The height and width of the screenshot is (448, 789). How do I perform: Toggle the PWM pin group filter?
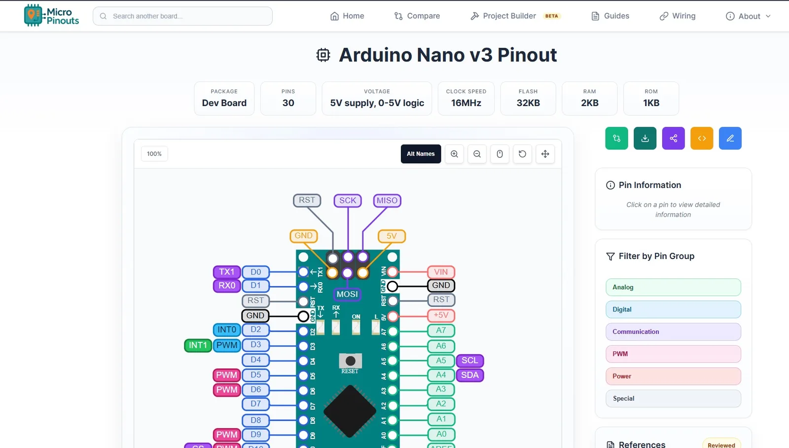click(673, 354)
